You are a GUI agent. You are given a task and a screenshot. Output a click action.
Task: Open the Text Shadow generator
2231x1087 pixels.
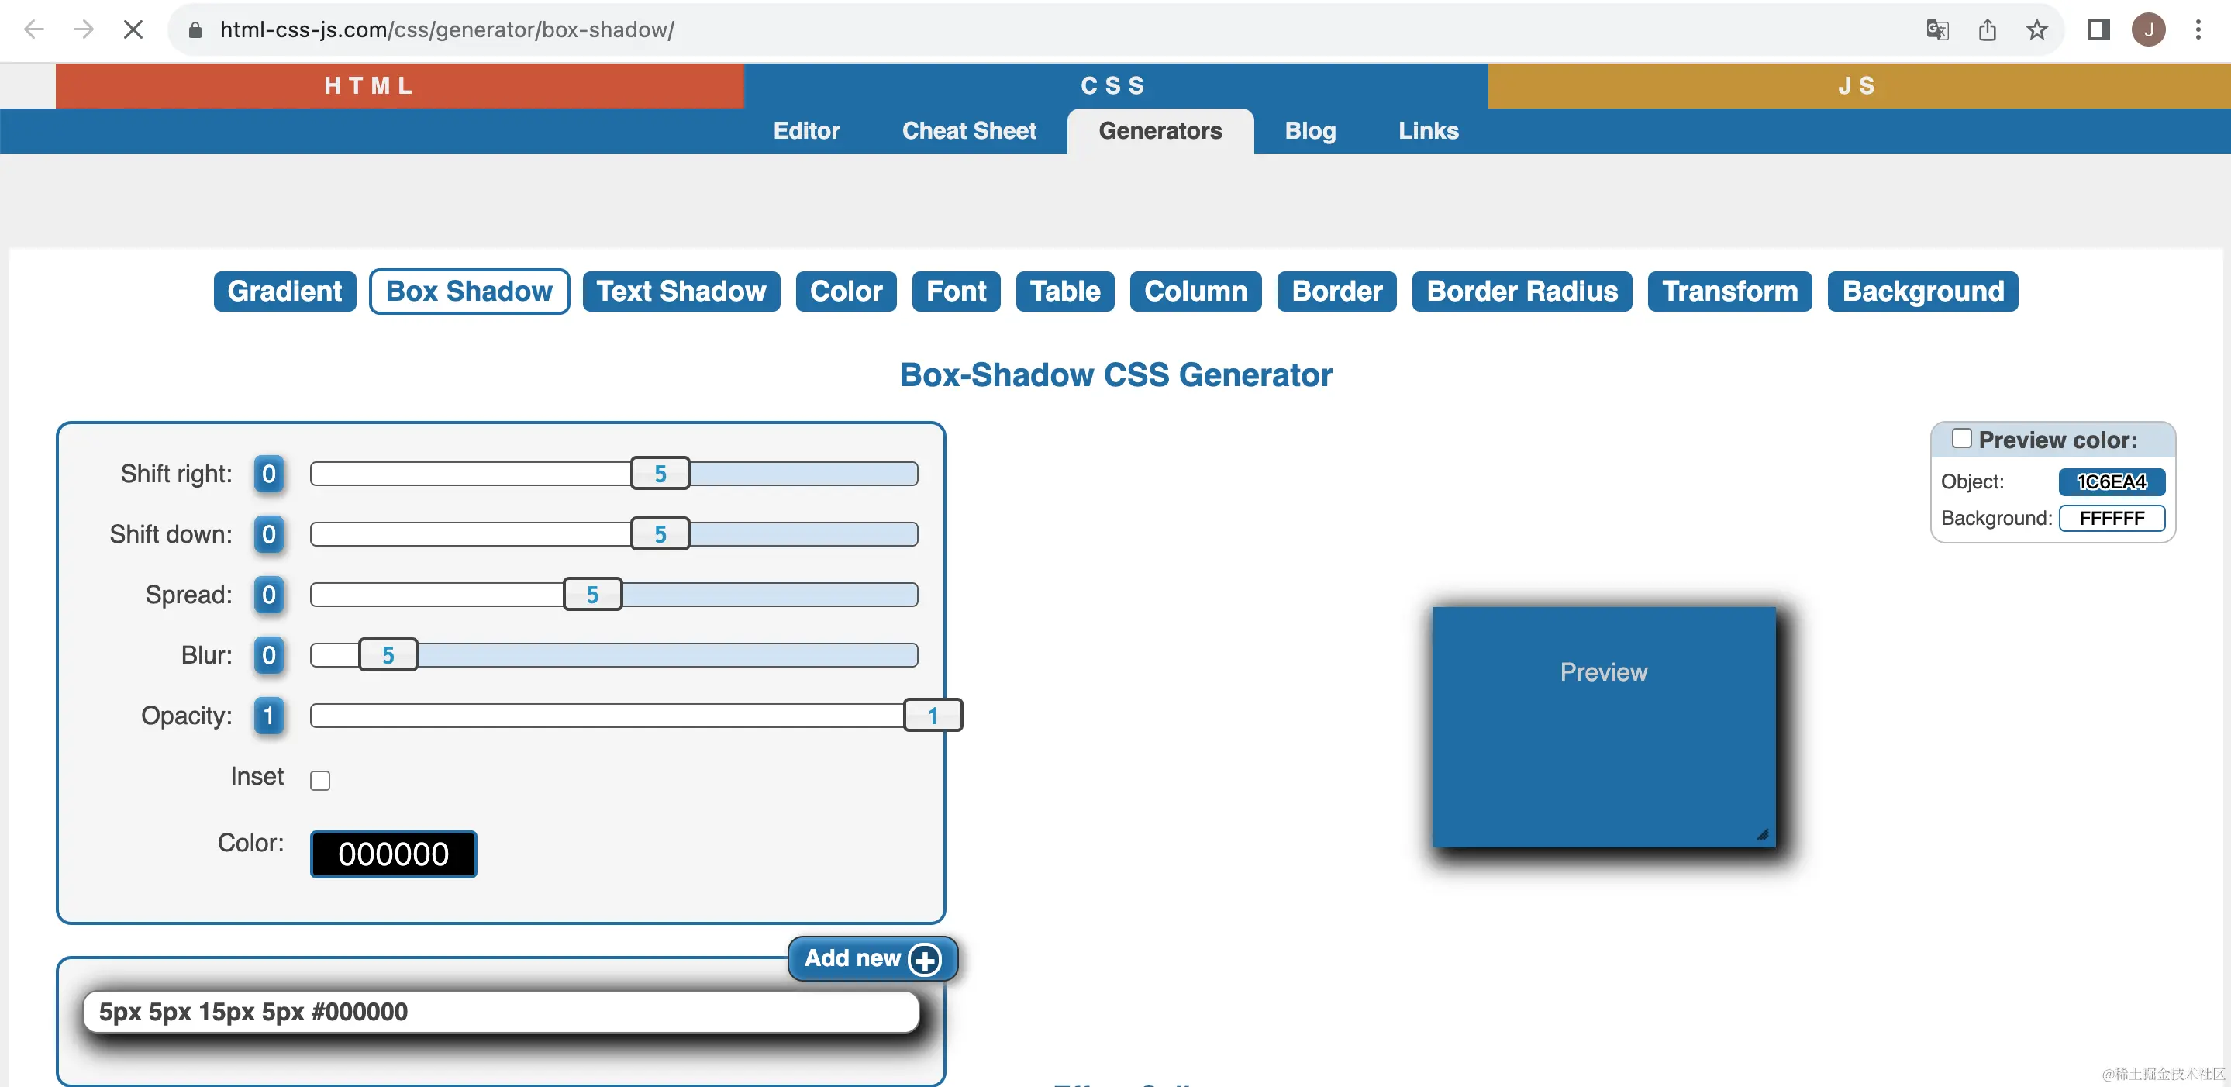click(x=681, y=291)
